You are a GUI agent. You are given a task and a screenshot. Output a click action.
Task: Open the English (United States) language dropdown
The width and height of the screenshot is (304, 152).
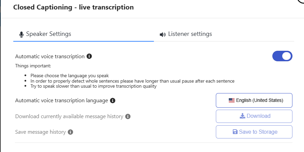point(254,100)
